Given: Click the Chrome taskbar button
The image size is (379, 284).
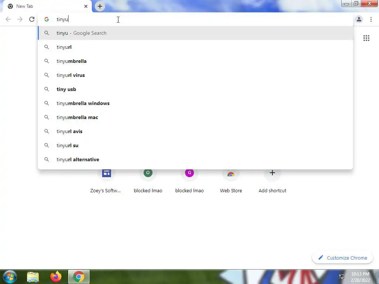Looking at the screenshot, I should 79,277.
